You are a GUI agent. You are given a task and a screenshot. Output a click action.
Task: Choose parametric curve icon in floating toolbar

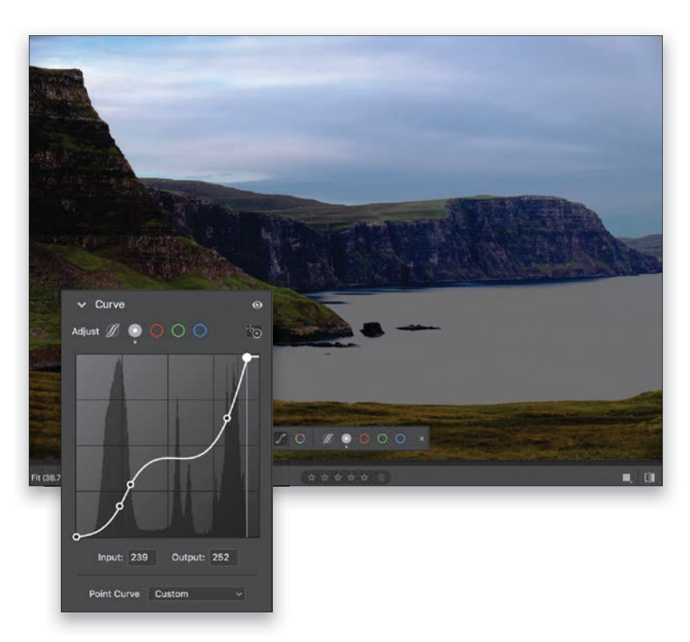pyautogui.click(x=328, y=439)
